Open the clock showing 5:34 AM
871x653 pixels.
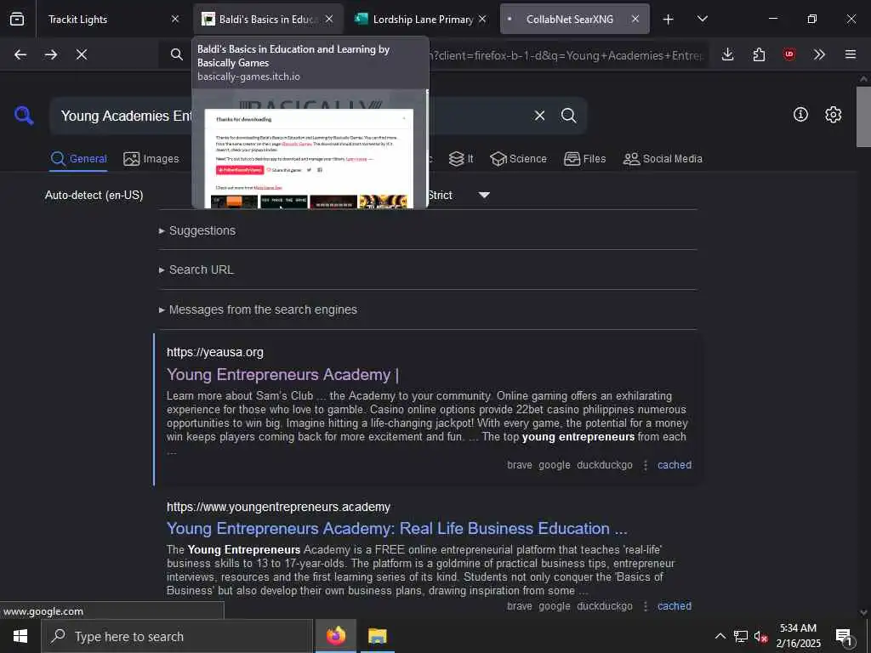798,636
